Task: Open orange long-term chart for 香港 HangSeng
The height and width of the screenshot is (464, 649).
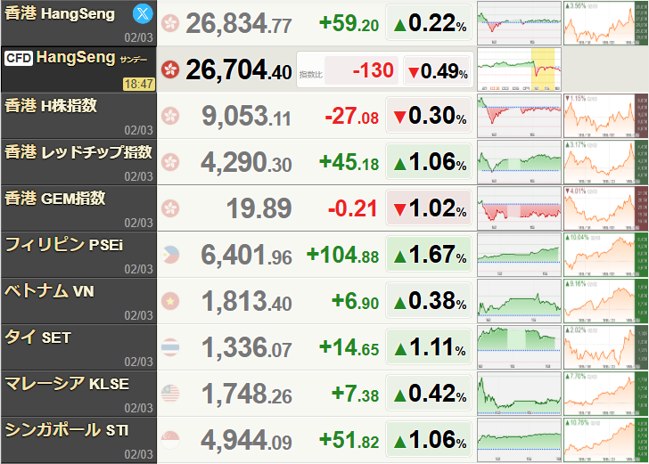Action: 605,23
